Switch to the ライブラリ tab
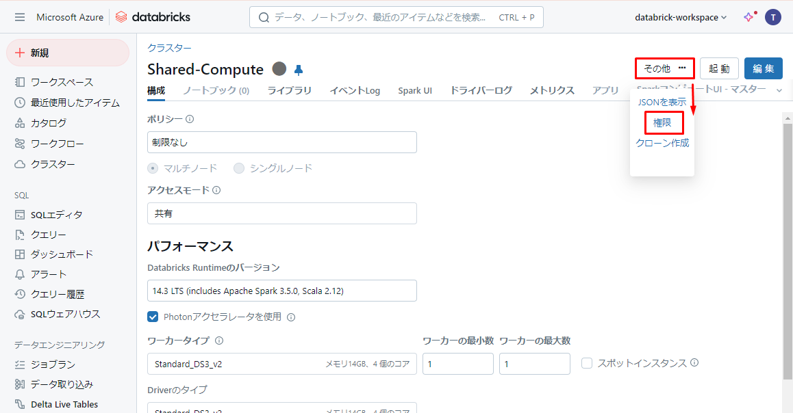This screenshot has width=793, height=413. coord(289,90)
